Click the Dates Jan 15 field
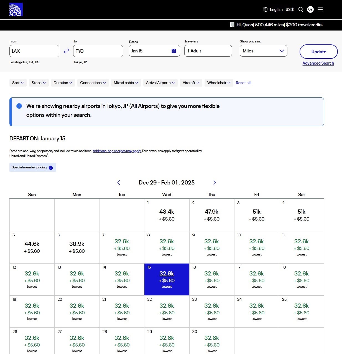This screenshot has width=342, height=354. click(154, 51)
